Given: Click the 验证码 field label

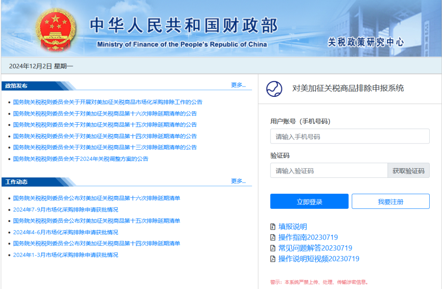Looking at the screenshot, I should [x=280, y=155].
